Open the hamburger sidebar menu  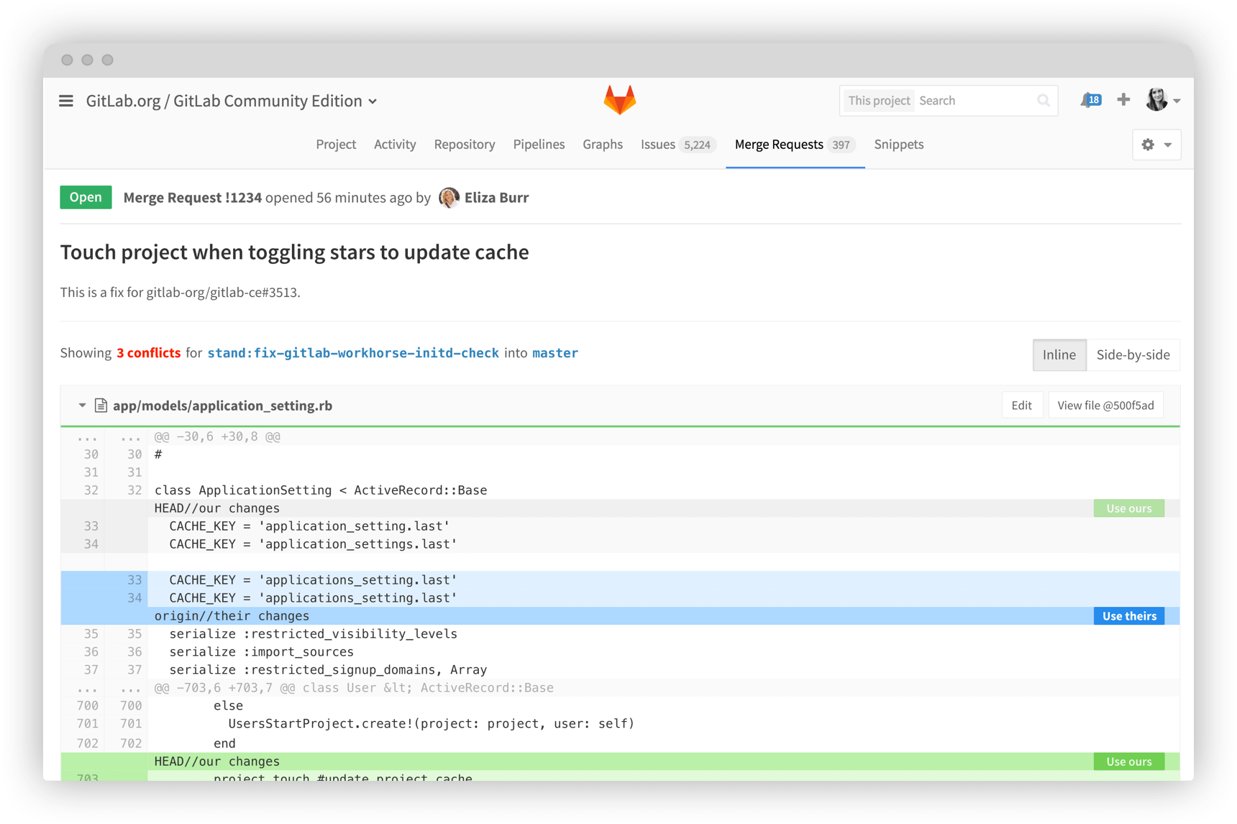click(x=66, y=101)
